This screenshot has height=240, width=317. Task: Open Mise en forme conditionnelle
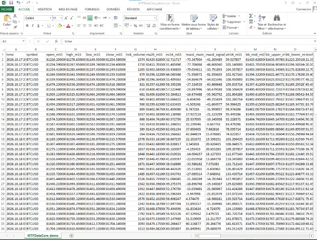point(170,22)
